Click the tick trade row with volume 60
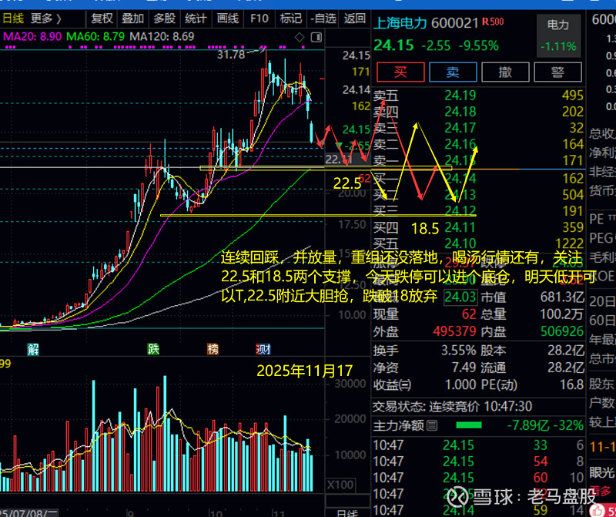616x517 pixels. point(478,477)
